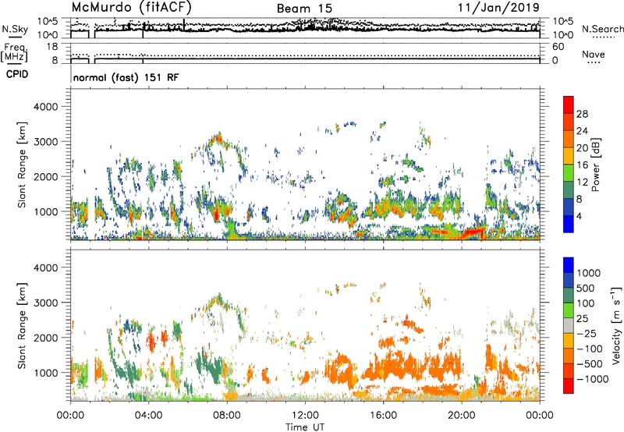Click the 28 label on Power colorbar

pyautogui.click(x=582, y=114)
